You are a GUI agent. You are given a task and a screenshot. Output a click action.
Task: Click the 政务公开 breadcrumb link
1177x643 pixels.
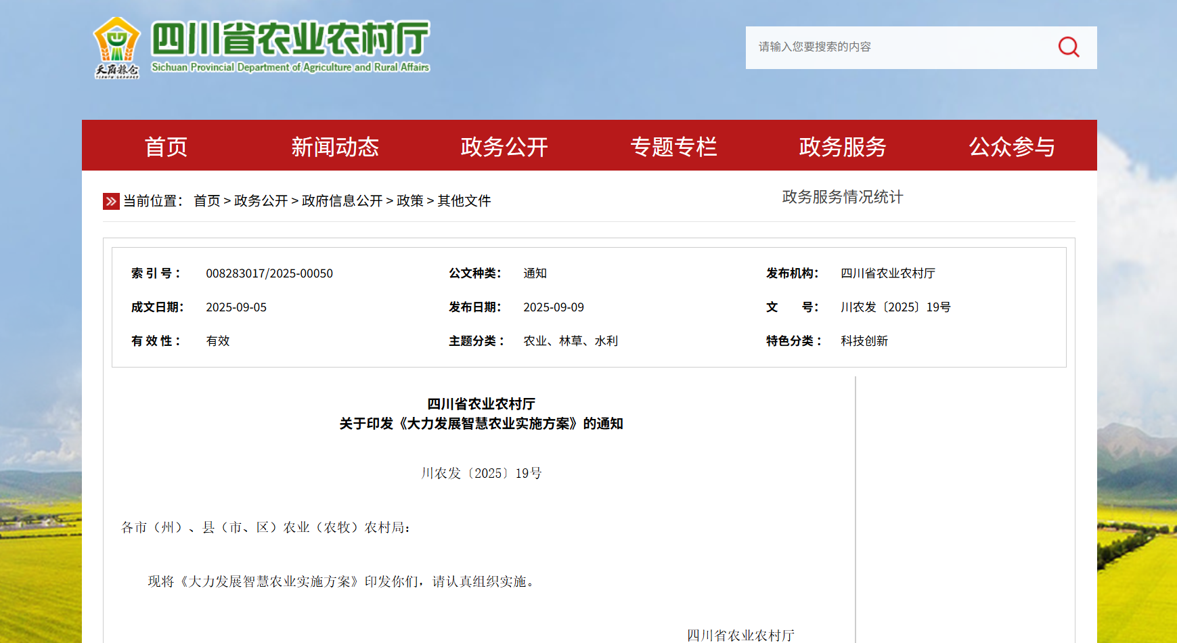[261, 201]
